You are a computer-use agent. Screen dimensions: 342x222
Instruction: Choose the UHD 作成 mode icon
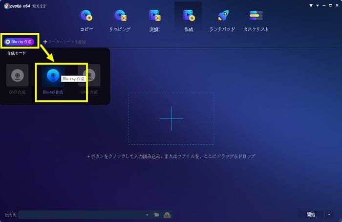coord(89,75)
